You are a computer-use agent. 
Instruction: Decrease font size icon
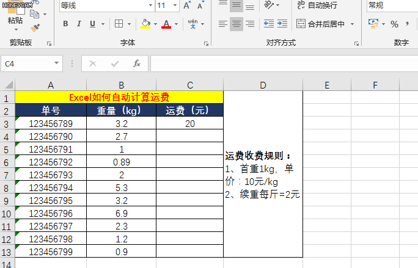pos(200,5)
